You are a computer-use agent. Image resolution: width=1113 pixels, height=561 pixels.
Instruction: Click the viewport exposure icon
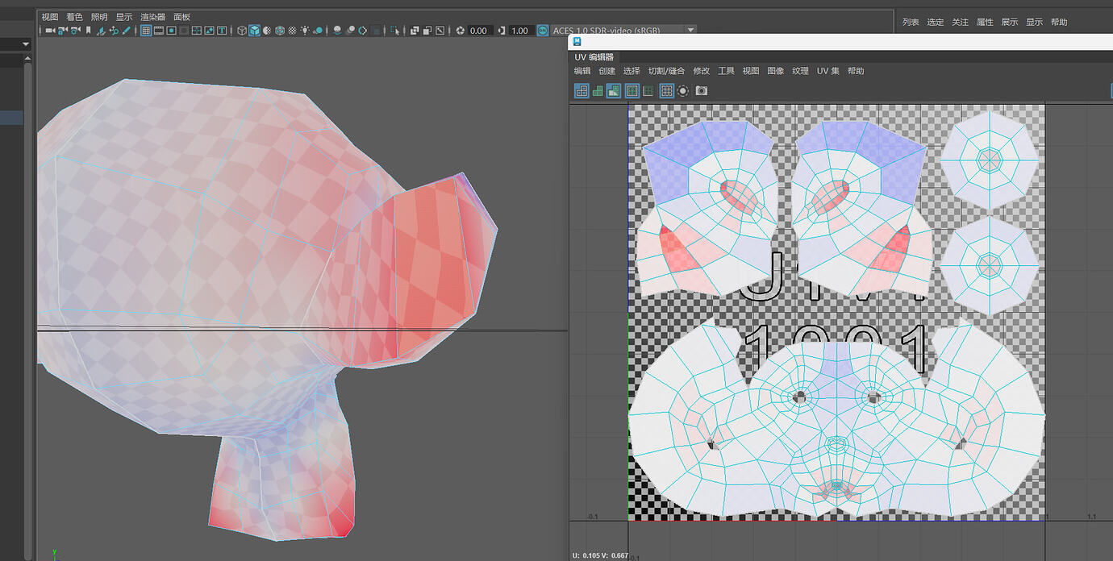pyautogui.click(x=461, y=31)
